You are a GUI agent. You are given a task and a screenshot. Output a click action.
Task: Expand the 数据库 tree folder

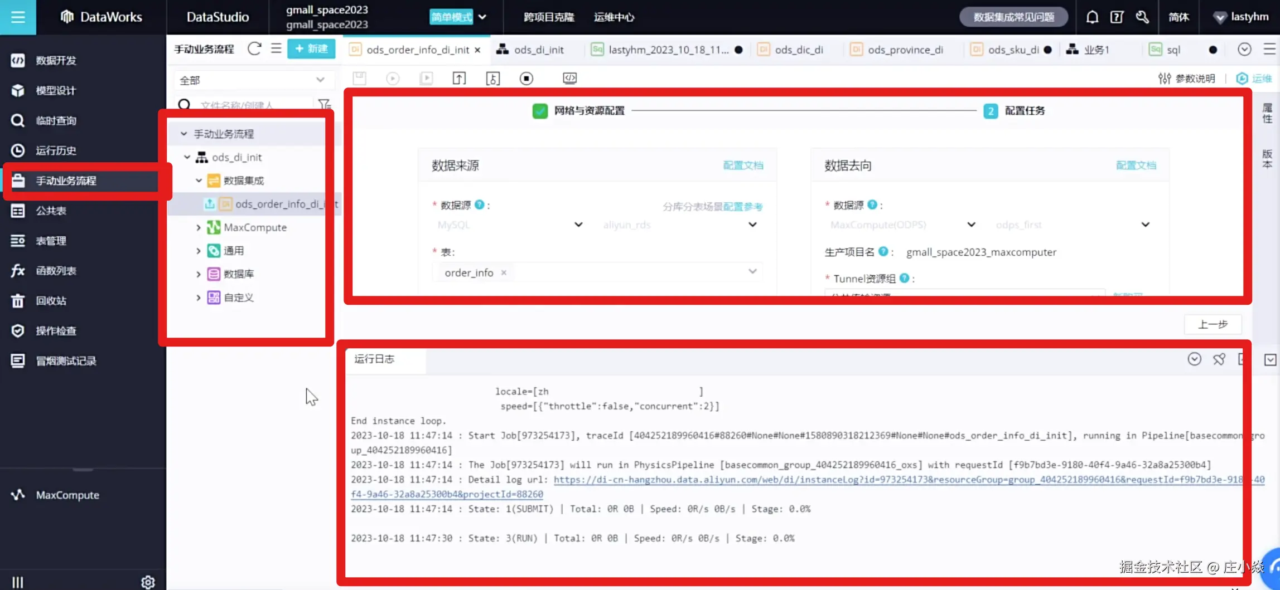point(199,274)
